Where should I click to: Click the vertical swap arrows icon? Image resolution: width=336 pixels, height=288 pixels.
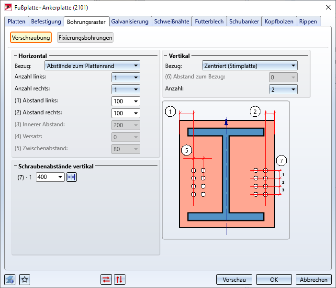pos(120,279)
